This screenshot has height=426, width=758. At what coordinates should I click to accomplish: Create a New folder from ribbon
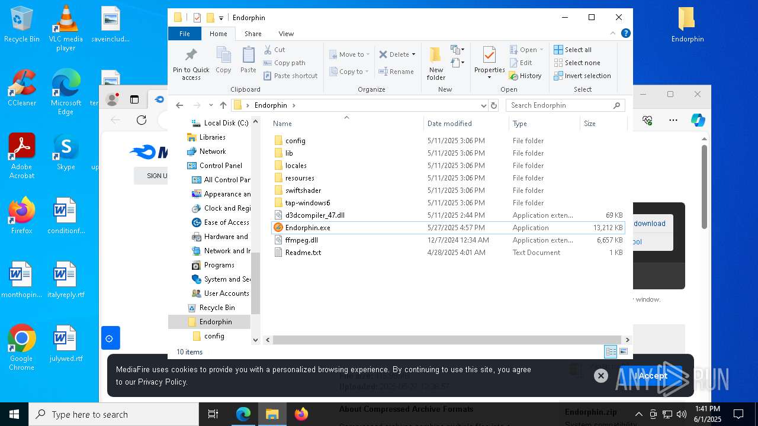(x=436, y=64)
